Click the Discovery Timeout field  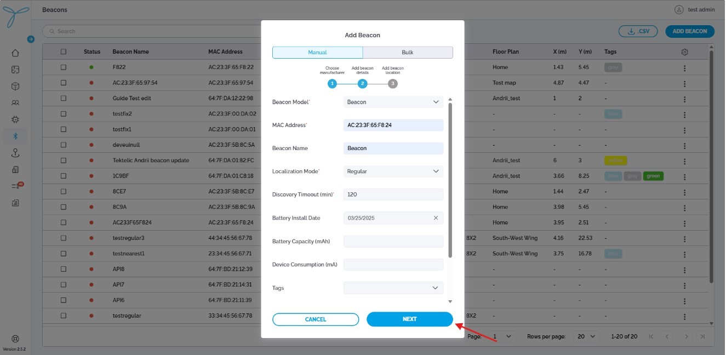tap(393, 194)
